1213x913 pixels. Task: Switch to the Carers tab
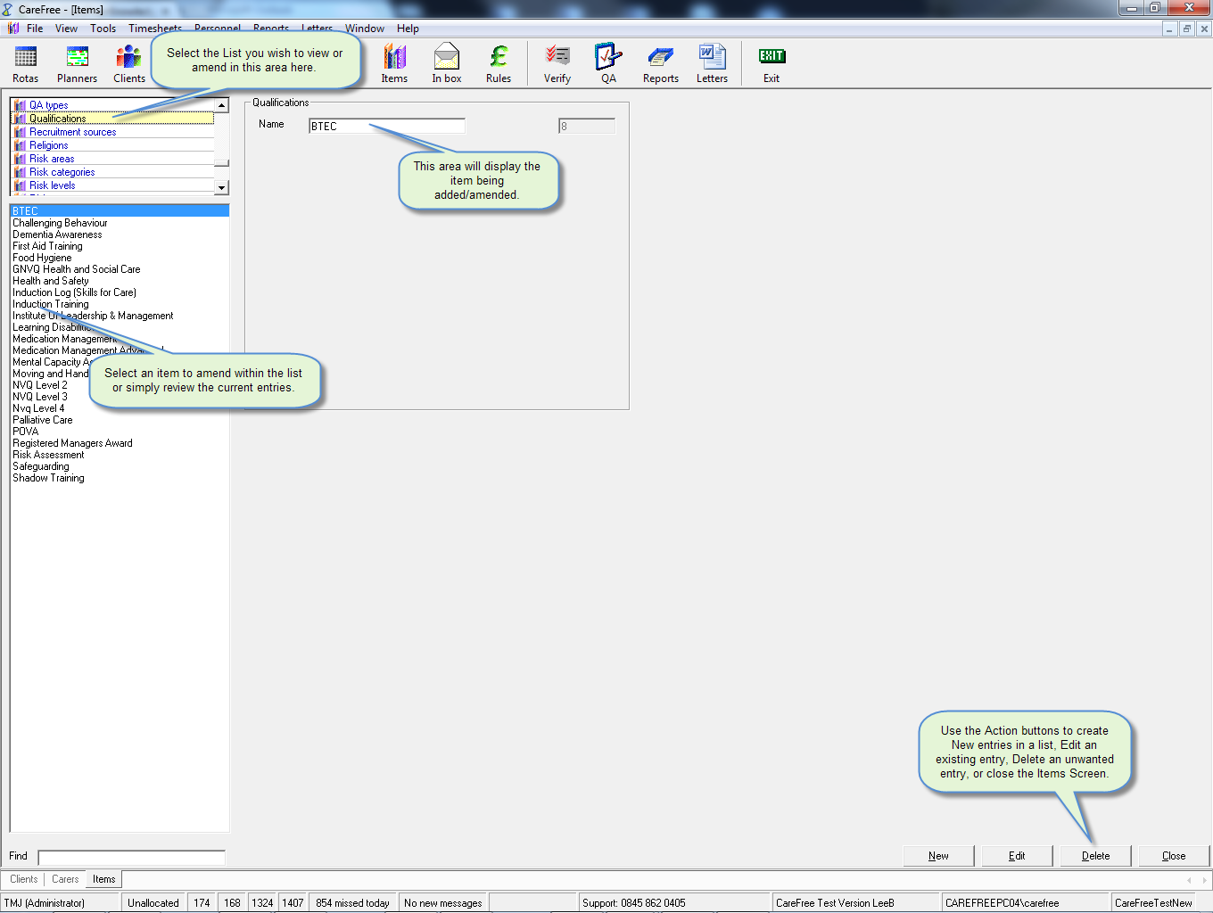point(65,879)
